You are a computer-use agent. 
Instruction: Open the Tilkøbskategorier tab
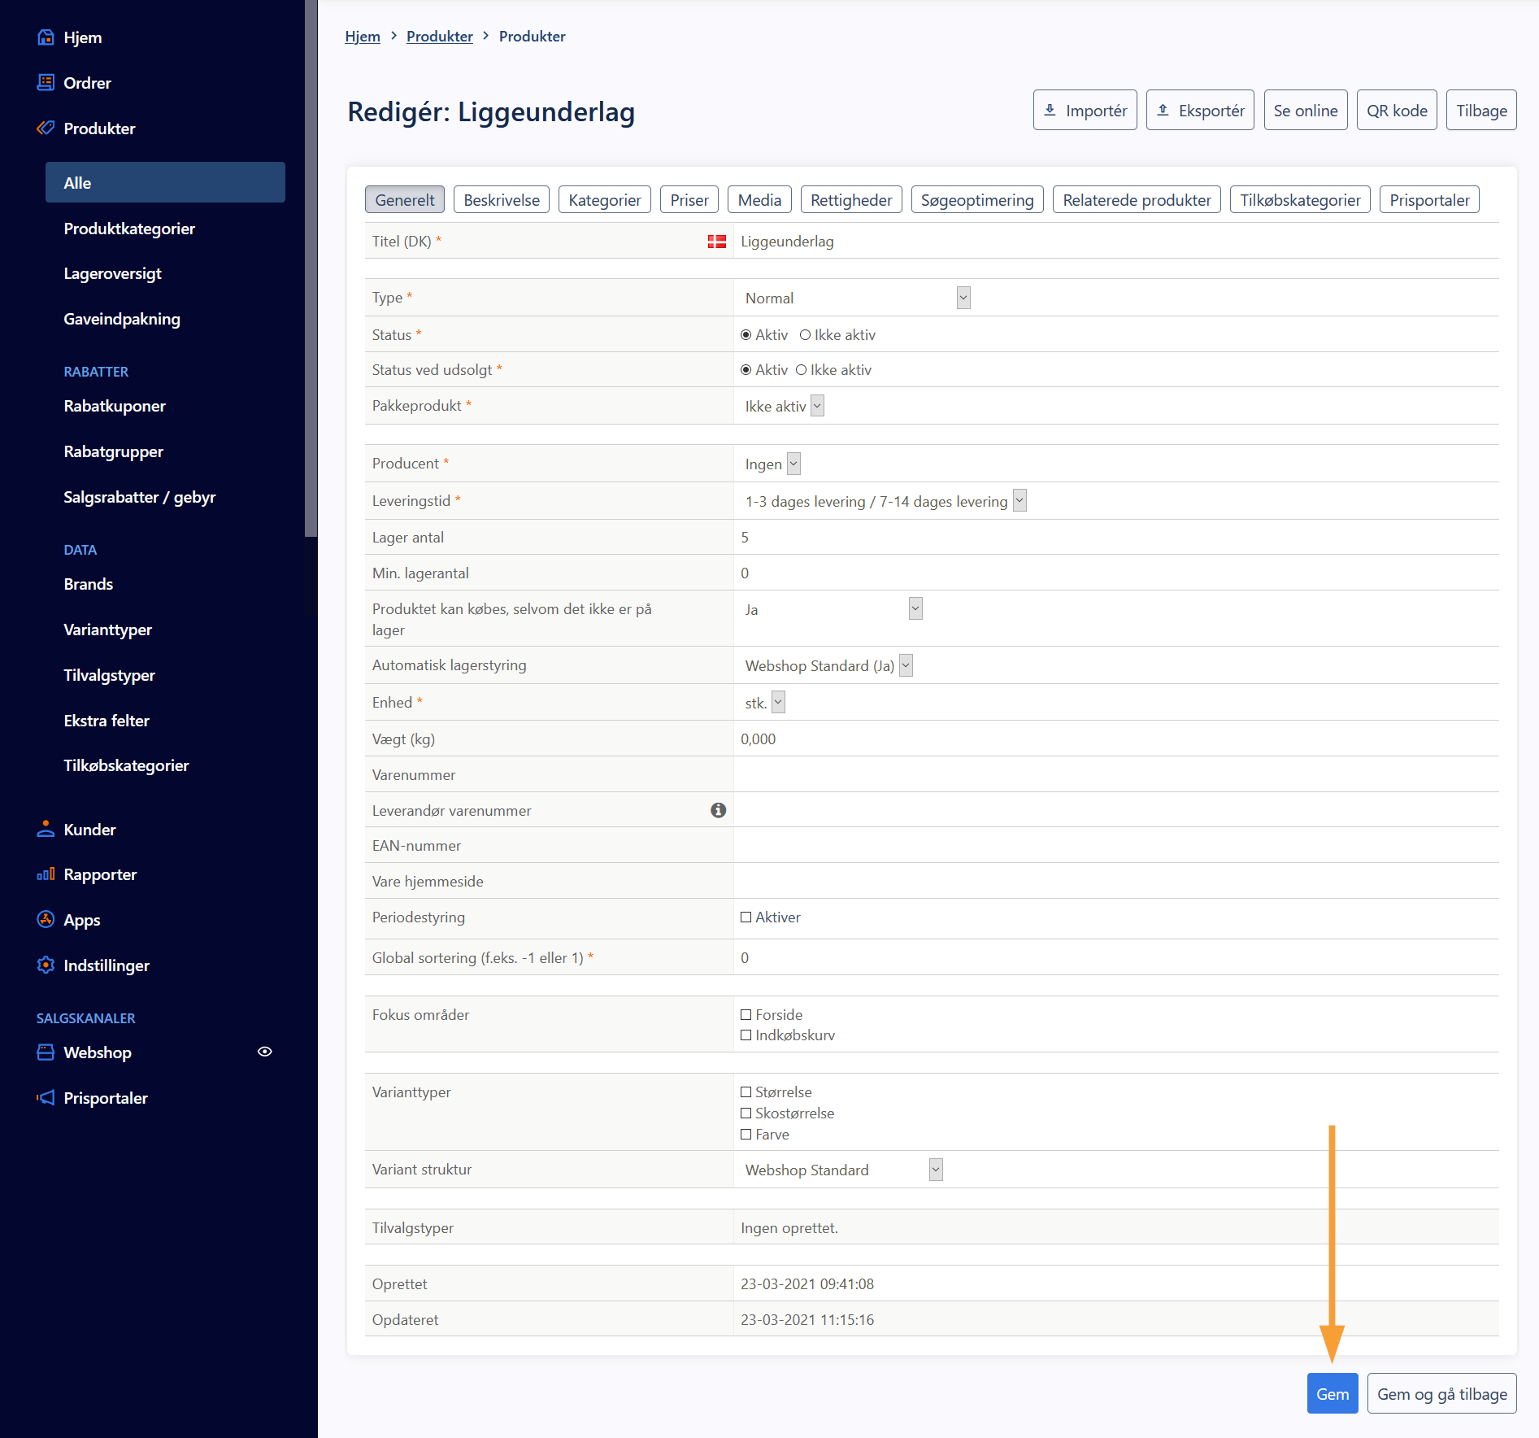pyautogui.click(x=1300, y=200)
